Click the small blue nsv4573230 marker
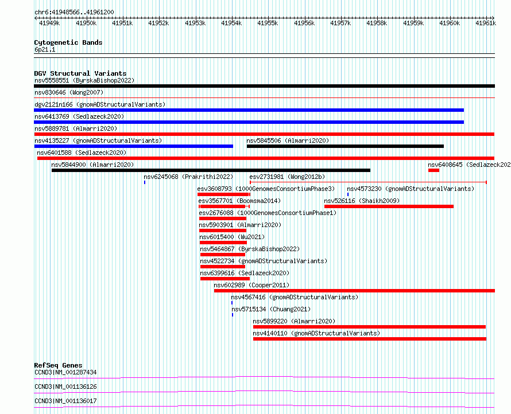The width and height of the screenshot is (511, 414). 348,194
